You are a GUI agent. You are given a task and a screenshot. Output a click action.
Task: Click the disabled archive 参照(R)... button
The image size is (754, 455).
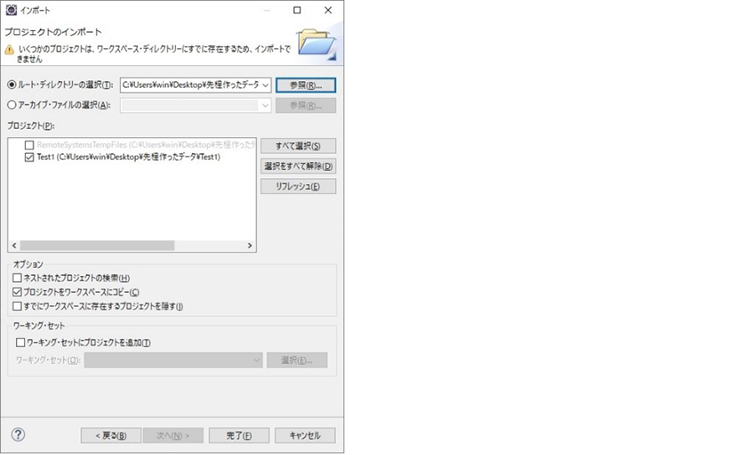pos(306,105)
